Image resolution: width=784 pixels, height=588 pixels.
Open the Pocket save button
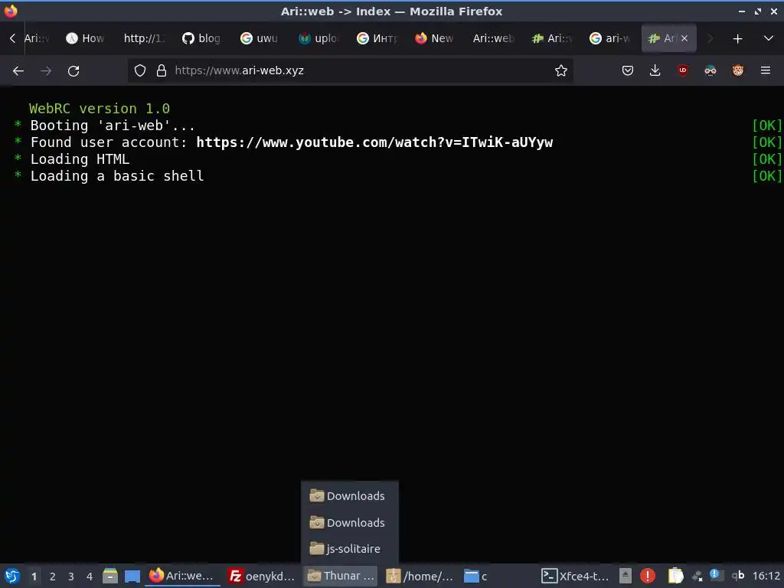pyautogui.click(x=628, y=70)
